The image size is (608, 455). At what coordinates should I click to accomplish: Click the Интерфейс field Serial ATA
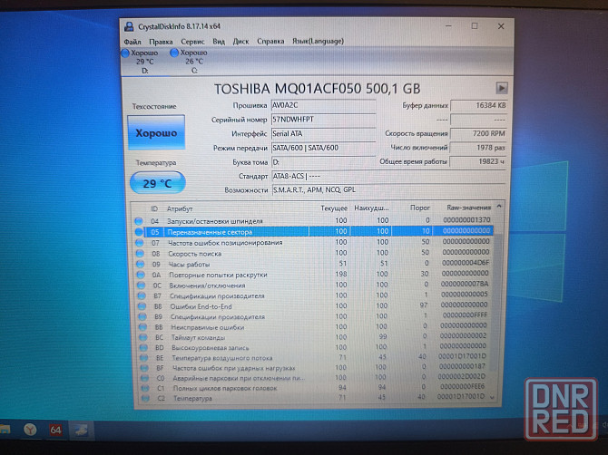point(323,134)
